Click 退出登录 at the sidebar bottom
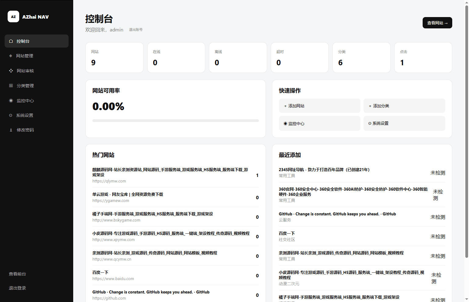 [17, 288]
